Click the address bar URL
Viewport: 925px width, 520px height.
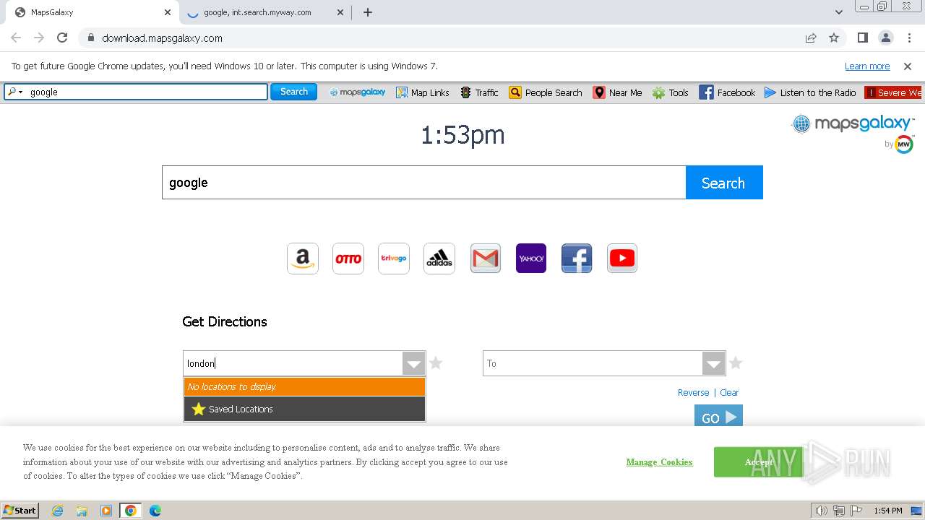162,38
